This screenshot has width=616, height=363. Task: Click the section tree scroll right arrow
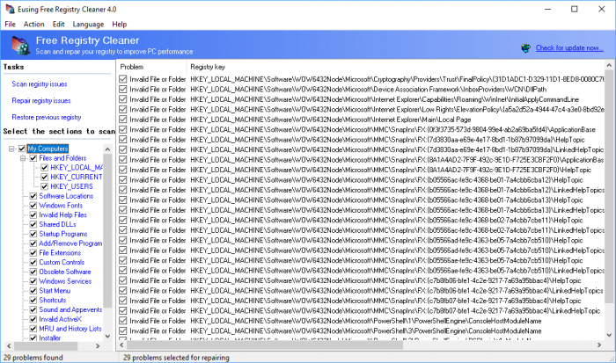coord(98,346)
